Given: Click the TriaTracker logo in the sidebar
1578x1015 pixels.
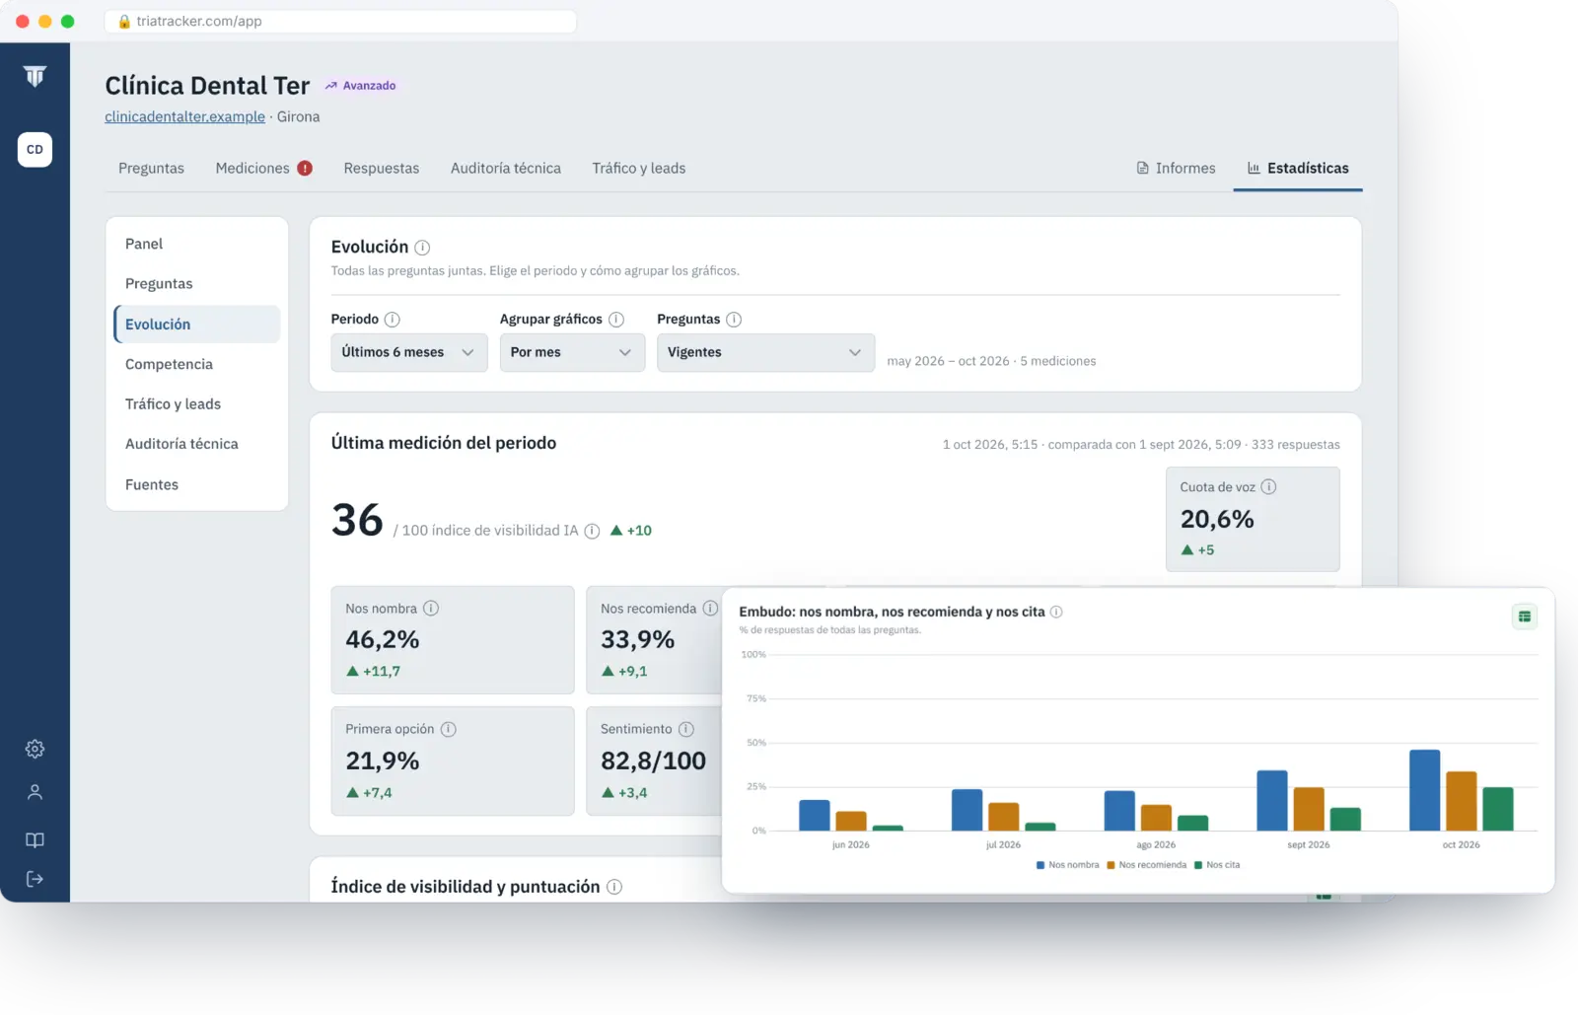Looking at the screenshot, I should 35,76.
